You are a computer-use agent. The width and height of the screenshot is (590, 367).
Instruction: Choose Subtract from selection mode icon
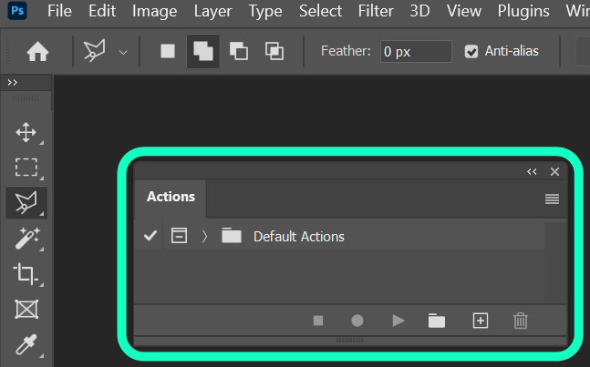click(x=239, y=51)
